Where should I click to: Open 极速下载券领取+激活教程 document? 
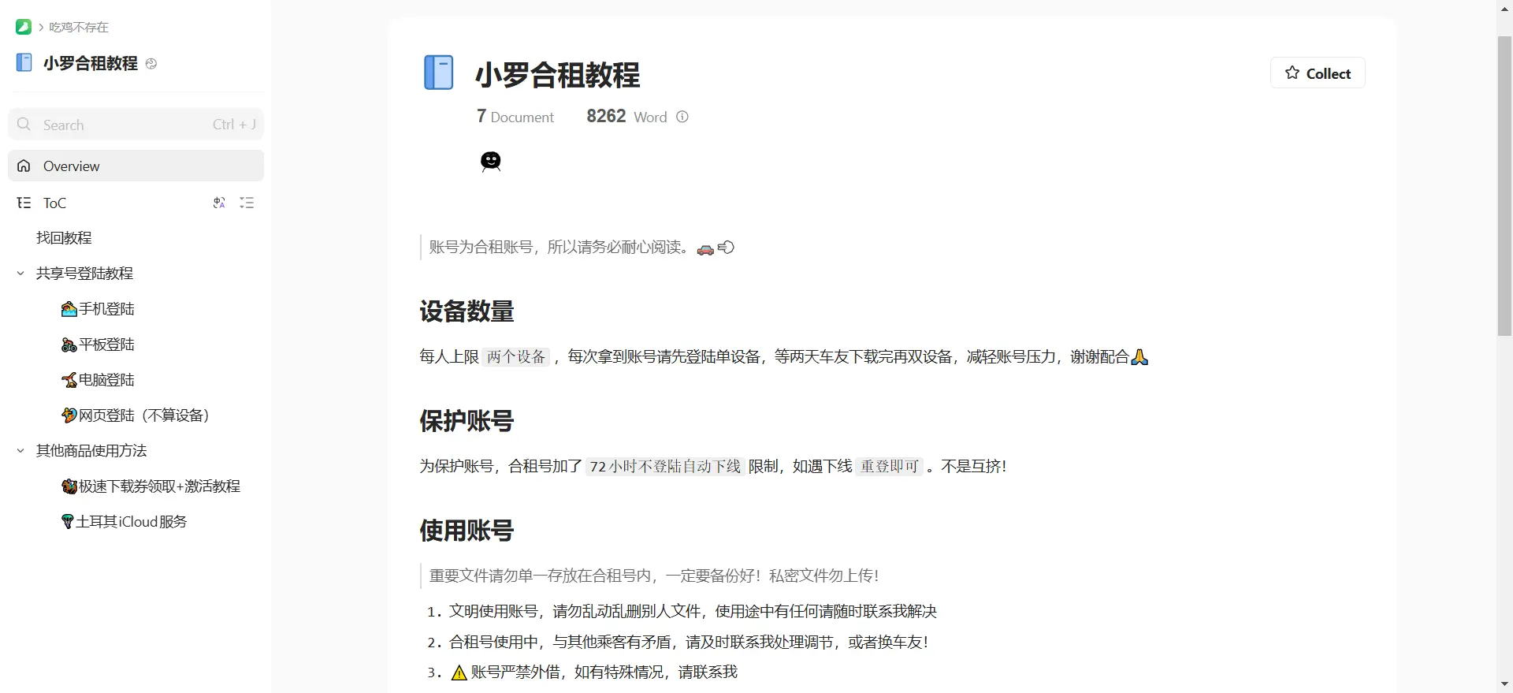151,486
